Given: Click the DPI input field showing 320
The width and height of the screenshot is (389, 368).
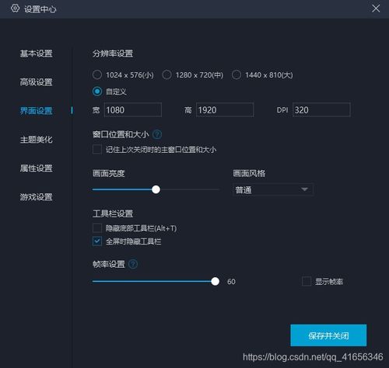Looking at the screenshot, I should (x=321, y=109).
